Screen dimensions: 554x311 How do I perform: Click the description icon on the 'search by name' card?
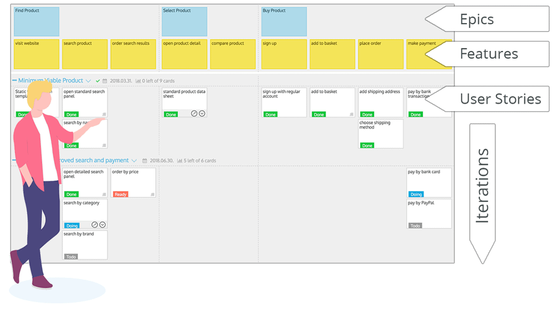[104, 145]
